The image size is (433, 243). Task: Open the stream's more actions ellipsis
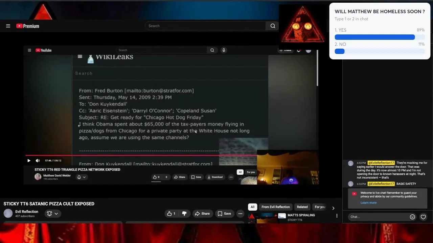coord(240,214)
